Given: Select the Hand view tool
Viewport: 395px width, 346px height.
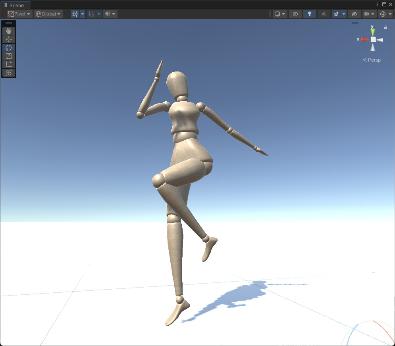Looking at the screenshot, I should 9,31.
